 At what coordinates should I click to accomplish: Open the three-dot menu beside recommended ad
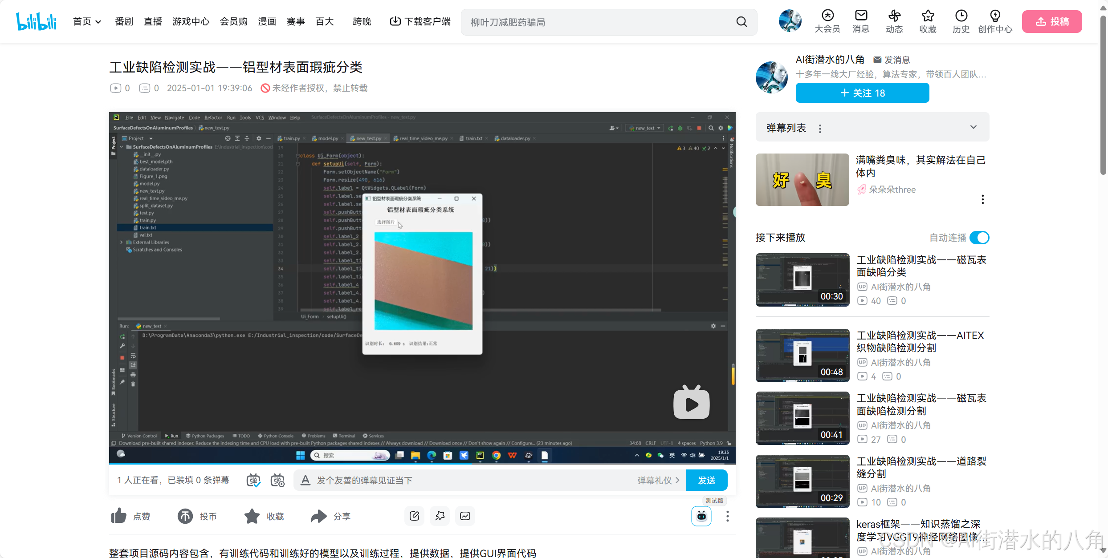click(982, 199)
